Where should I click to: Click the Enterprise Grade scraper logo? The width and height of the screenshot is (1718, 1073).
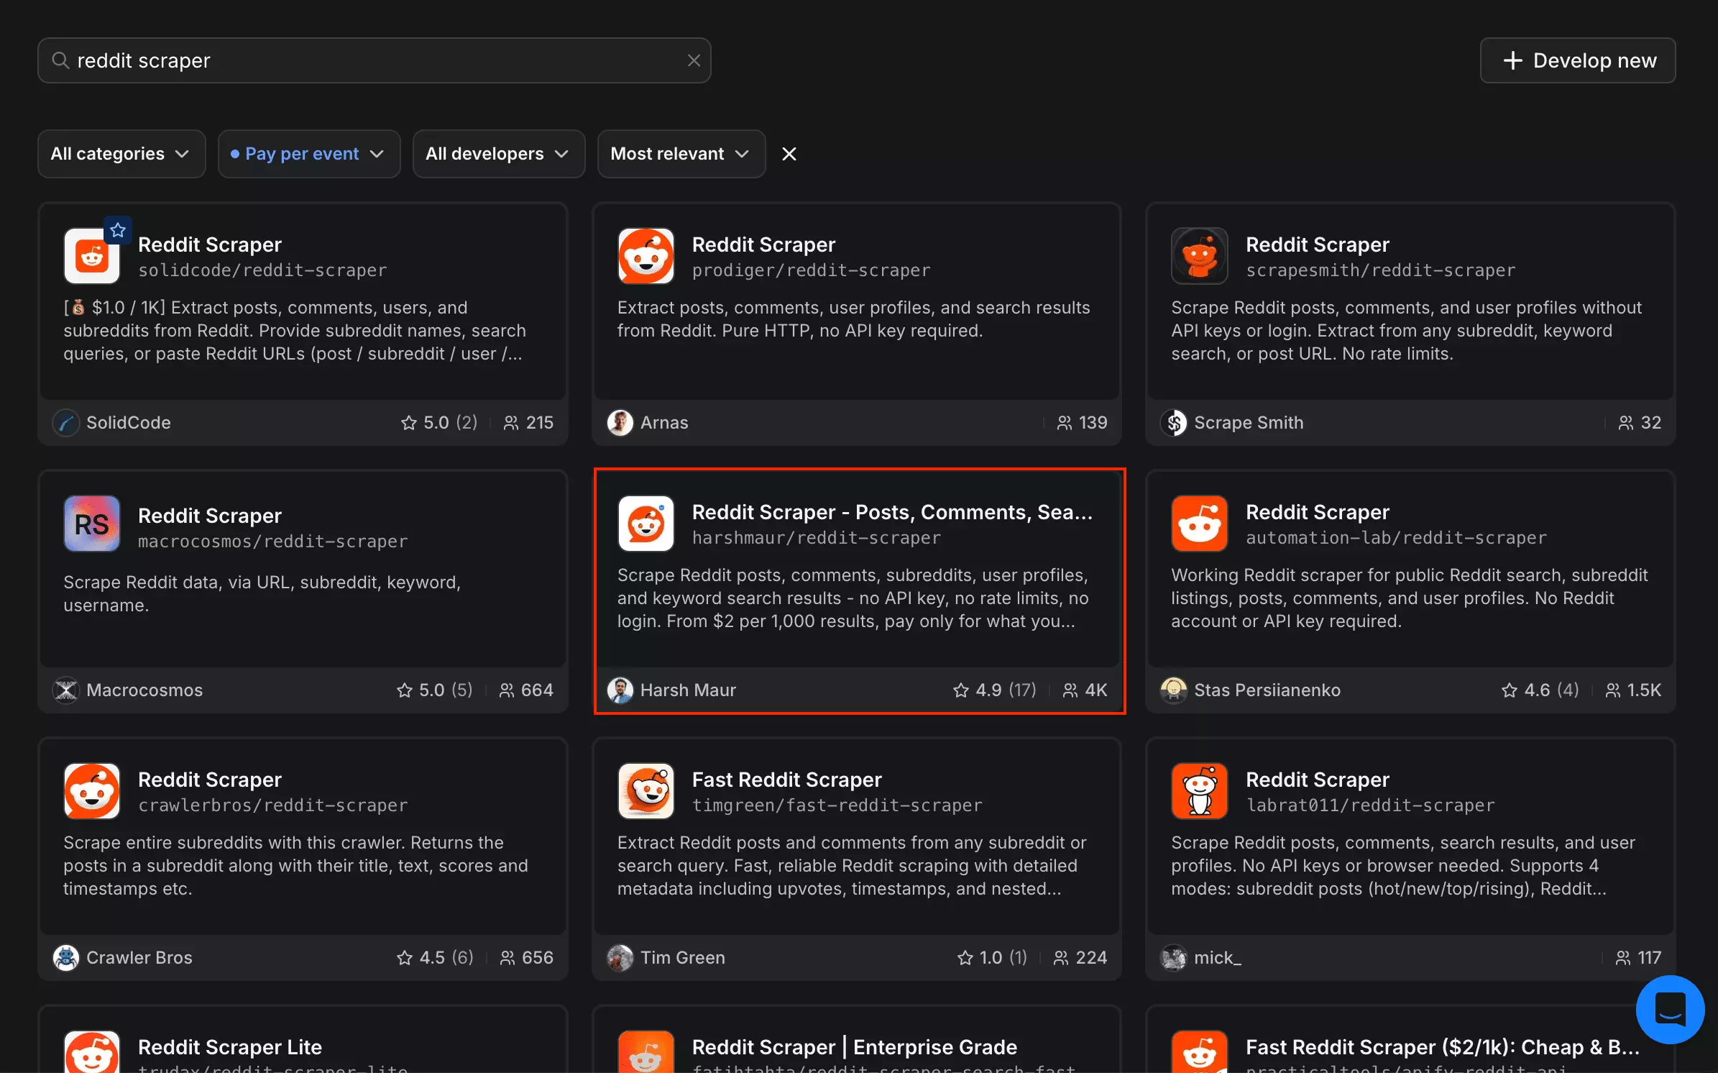point(646,1052)
